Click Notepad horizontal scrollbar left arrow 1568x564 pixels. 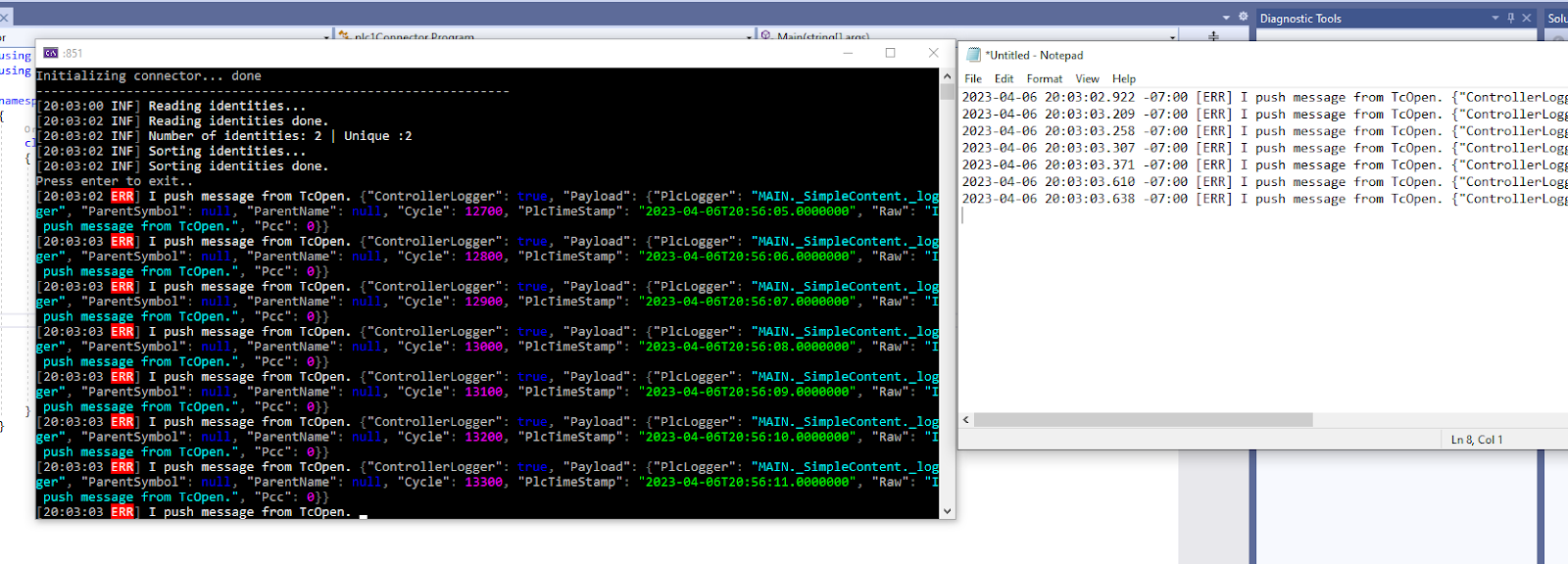click(x=966, y=419)
